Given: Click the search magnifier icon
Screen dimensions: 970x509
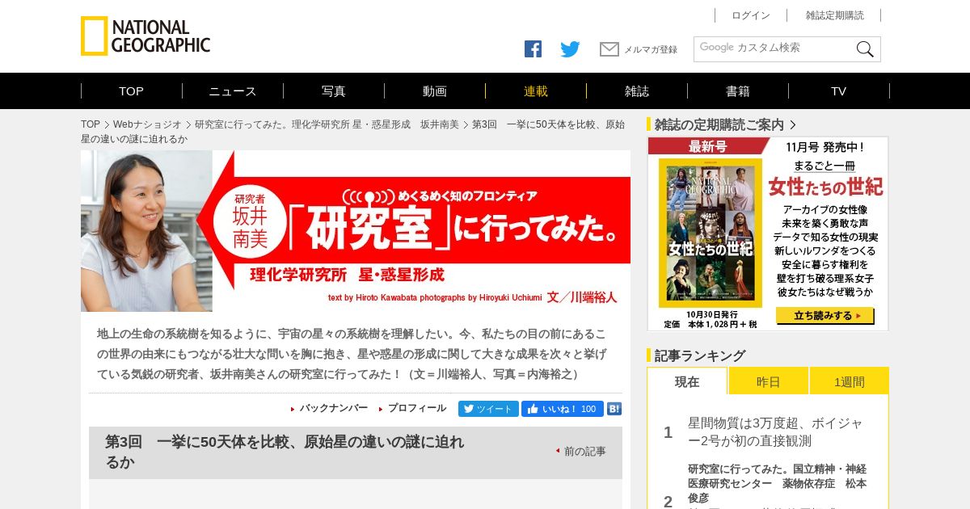Looking at the screenshot, I should click(865, 49).
